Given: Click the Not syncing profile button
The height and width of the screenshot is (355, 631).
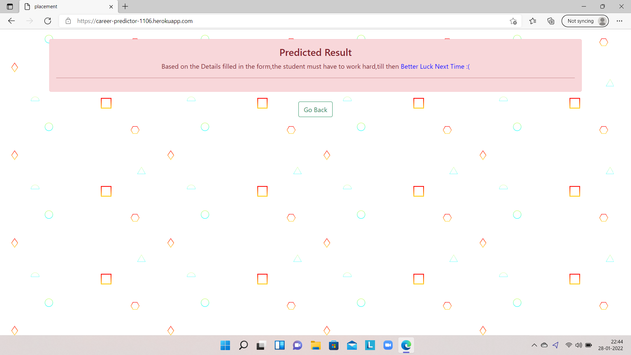Looking at the screenshot, I should pos(585,21).
